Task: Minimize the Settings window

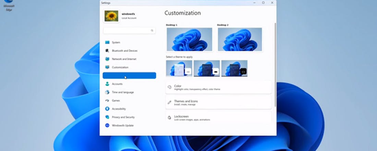Action: click(x=254, y=3)
